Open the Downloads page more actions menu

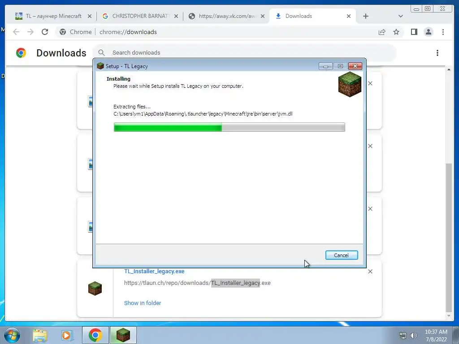tap(437, 53)
